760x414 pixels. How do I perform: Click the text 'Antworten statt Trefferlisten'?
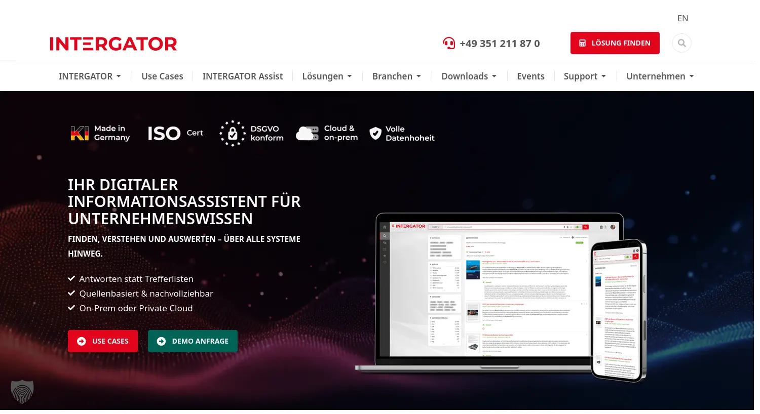coord(136,279)
